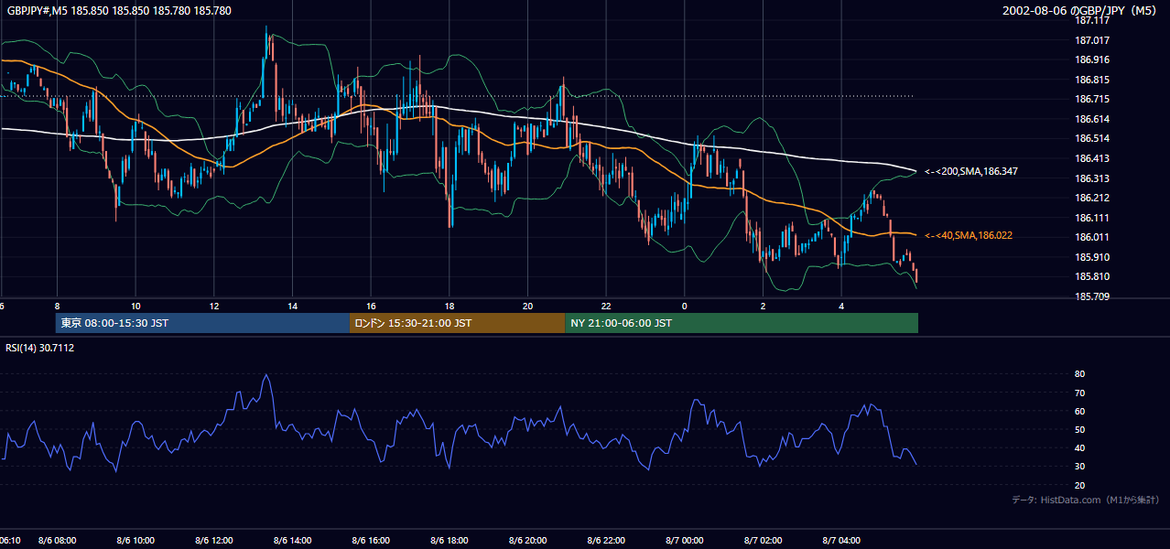
Task: Click price axis label 186.514
Action: (1092, 138)
